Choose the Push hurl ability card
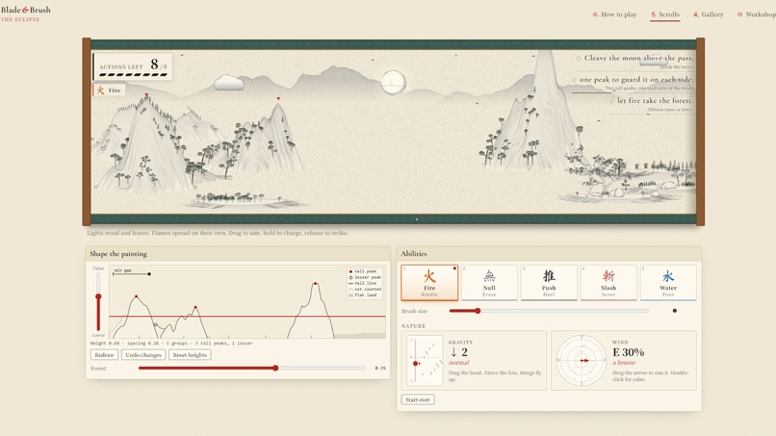The height and width of the screenshot is (436, 776). pyautogui.click(x=549, y=283)
